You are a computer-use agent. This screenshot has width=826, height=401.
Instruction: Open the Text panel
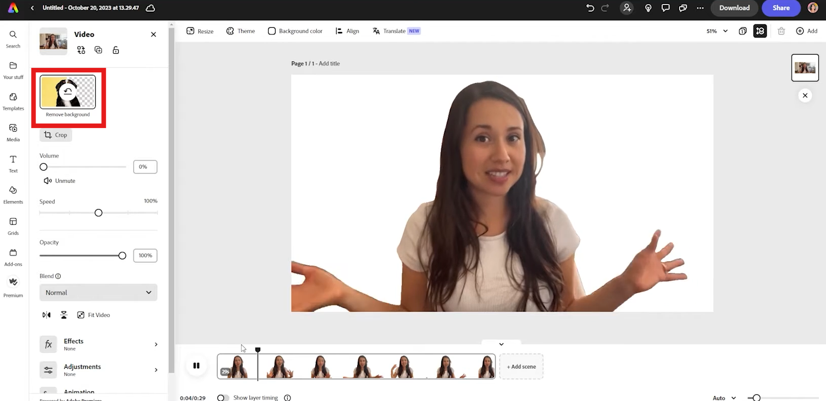point(13,164)
